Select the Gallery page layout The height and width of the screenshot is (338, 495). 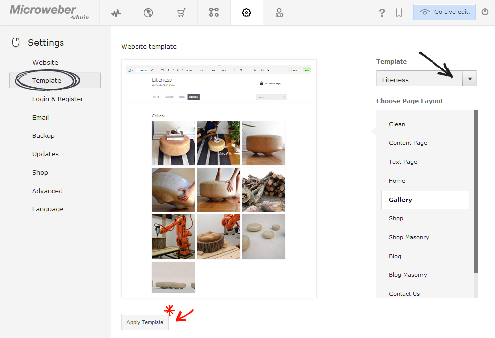point(425,200)
